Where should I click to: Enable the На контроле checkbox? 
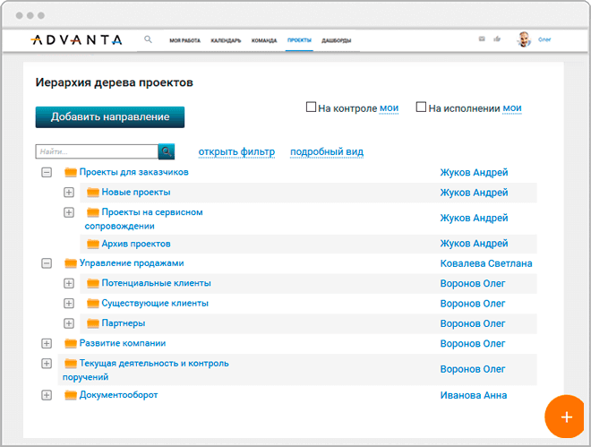[312, 107]
